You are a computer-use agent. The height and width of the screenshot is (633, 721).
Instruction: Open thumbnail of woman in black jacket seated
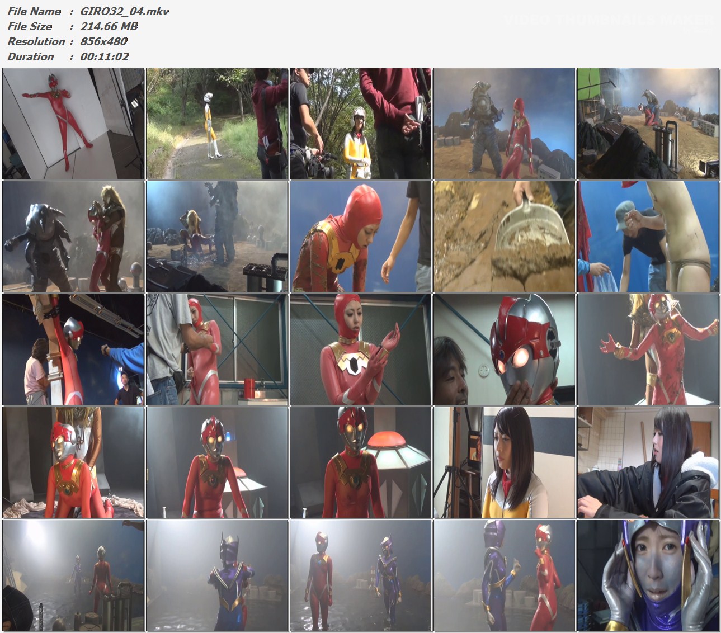tap(648, 462)
